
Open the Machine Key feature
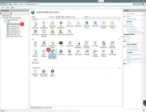point(35,33)
